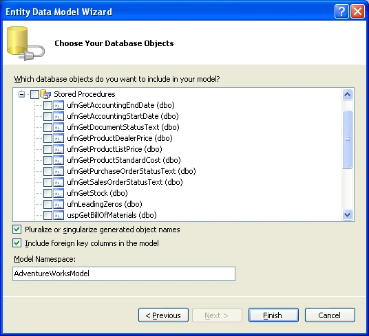
Task: Tick checkbox for ufnGetProductDealerPrice
Action: tap(48, 138)
